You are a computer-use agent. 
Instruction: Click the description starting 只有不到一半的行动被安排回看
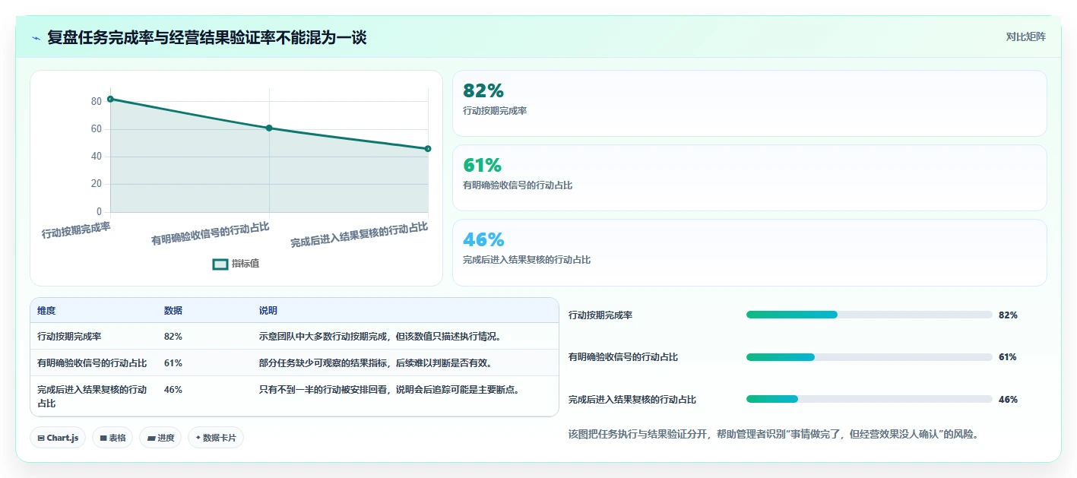389,389
